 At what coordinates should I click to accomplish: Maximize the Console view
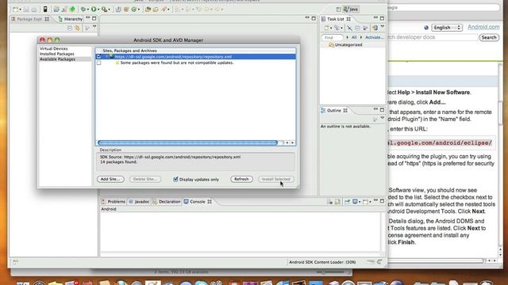click(x=382, y=201)
